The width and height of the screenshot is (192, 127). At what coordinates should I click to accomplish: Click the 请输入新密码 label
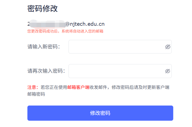click(x=44, y=47)
